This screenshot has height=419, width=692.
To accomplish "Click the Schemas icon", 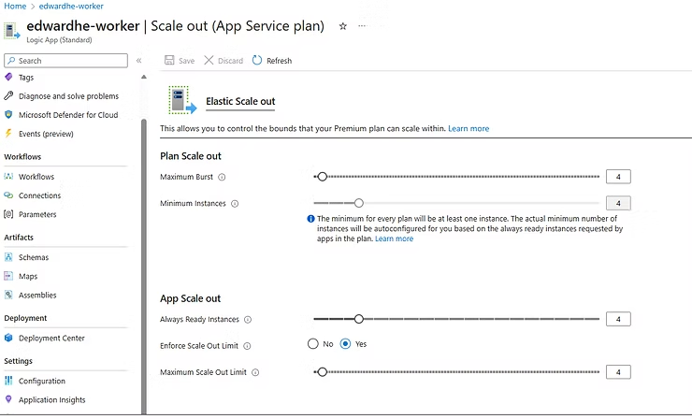I will point(8,257).
